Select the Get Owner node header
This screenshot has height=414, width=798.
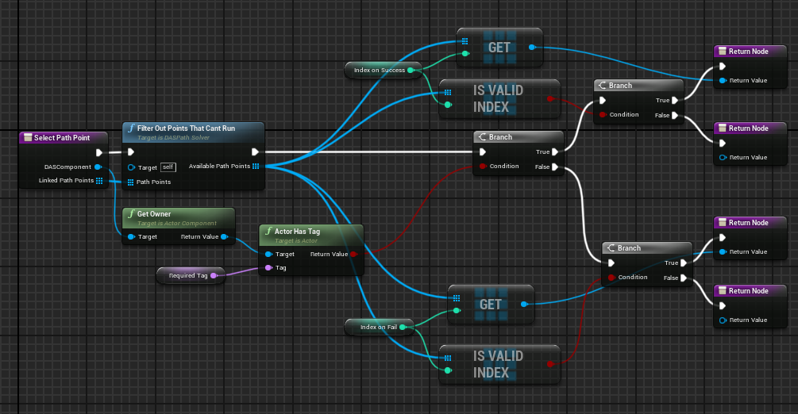153,214
